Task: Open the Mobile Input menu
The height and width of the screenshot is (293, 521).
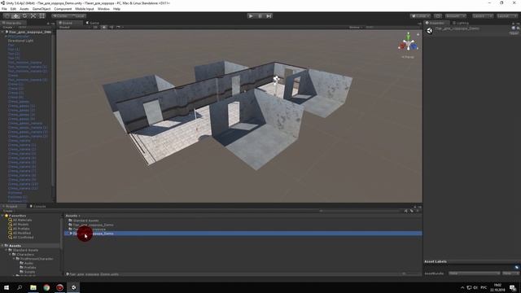Action: [x=85, y=9]
